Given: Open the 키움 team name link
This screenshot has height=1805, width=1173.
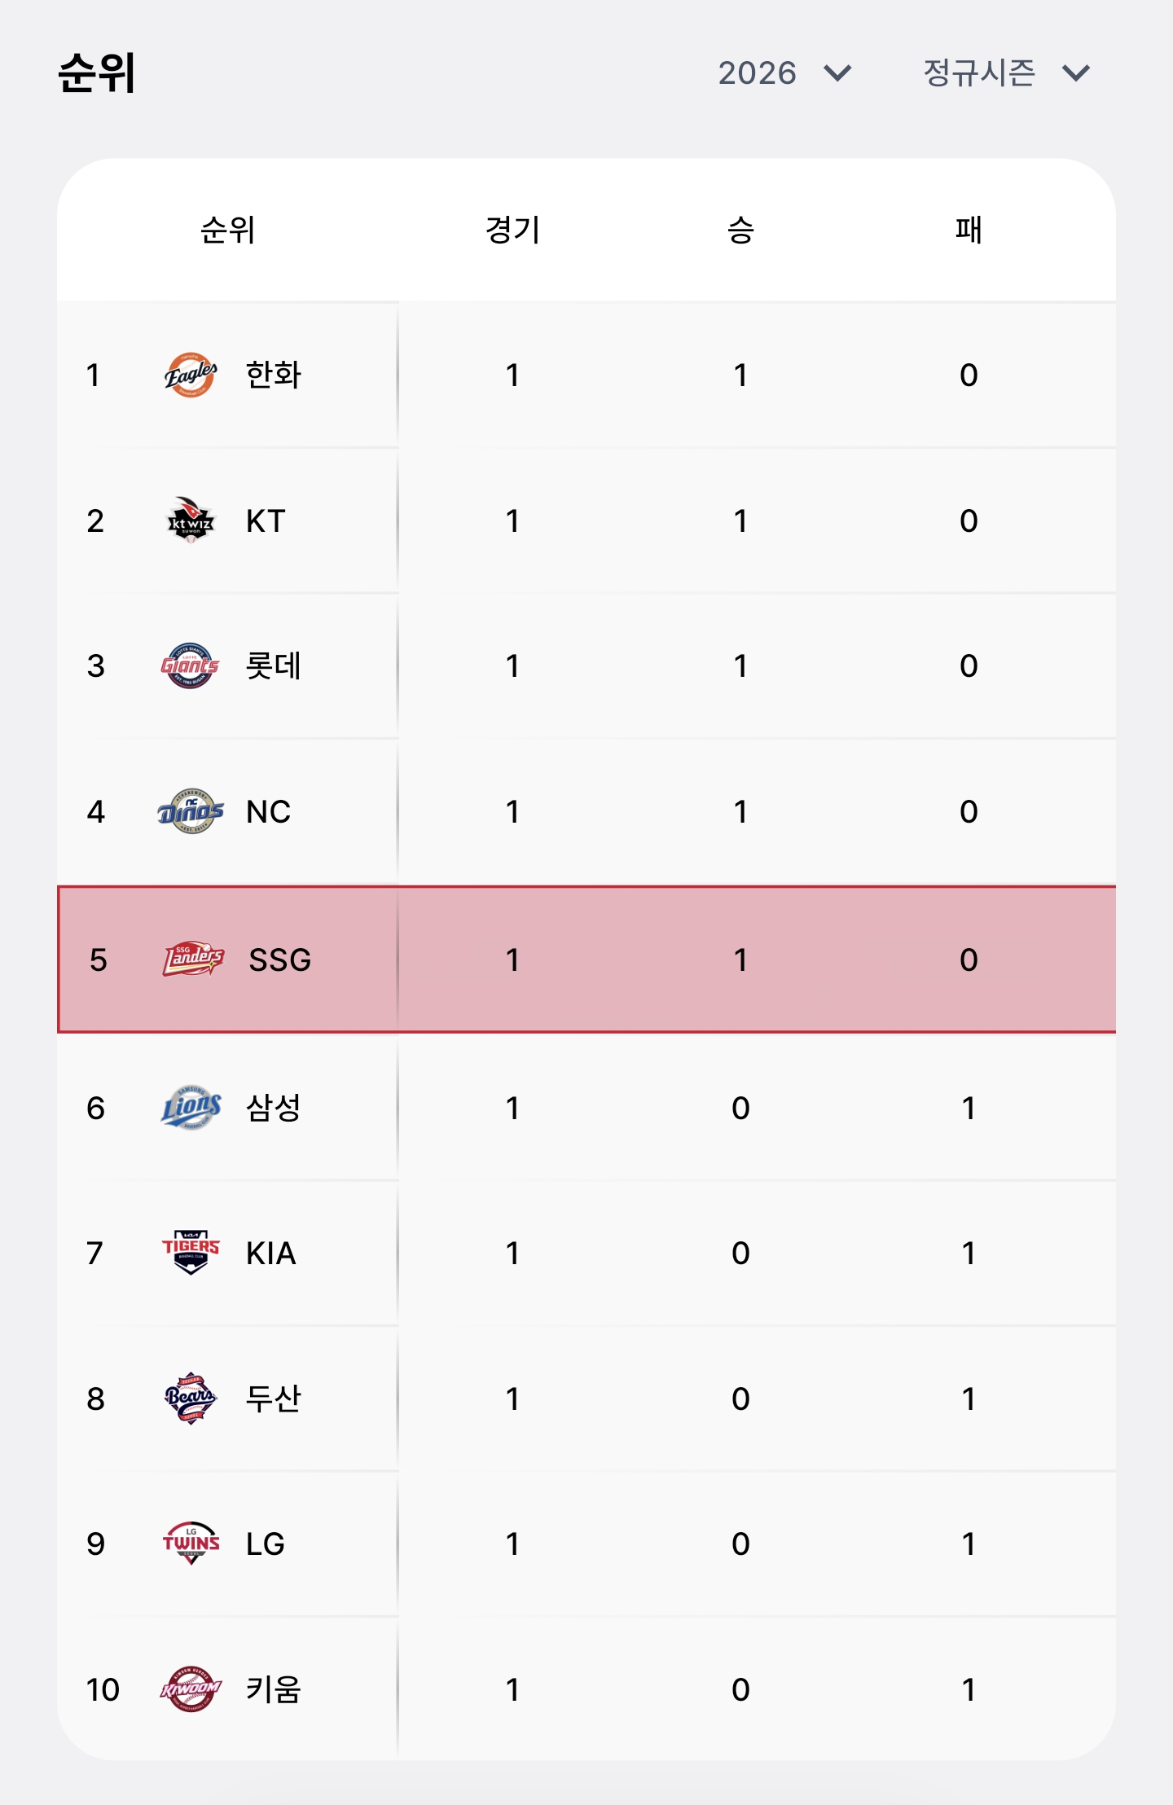Looking at the screenshot, I should [x=274, y=1689].
